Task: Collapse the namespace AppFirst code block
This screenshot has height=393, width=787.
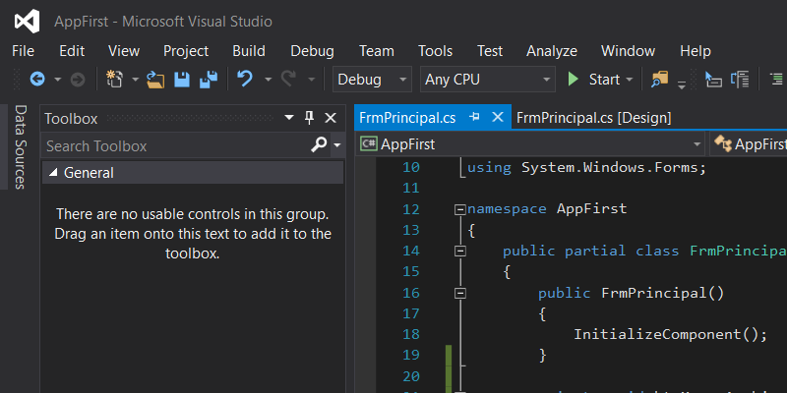Action: coord(459,209)
